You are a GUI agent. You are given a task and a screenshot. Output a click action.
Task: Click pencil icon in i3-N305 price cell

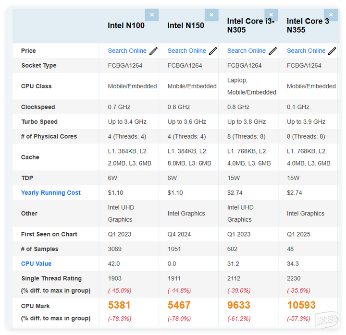pyautogui.click(x=273, y=51)
